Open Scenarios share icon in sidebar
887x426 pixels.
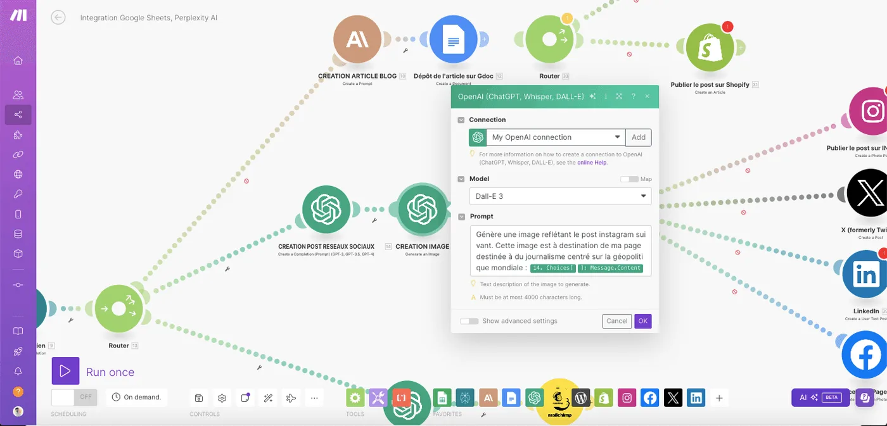click(x=18, y=115)
